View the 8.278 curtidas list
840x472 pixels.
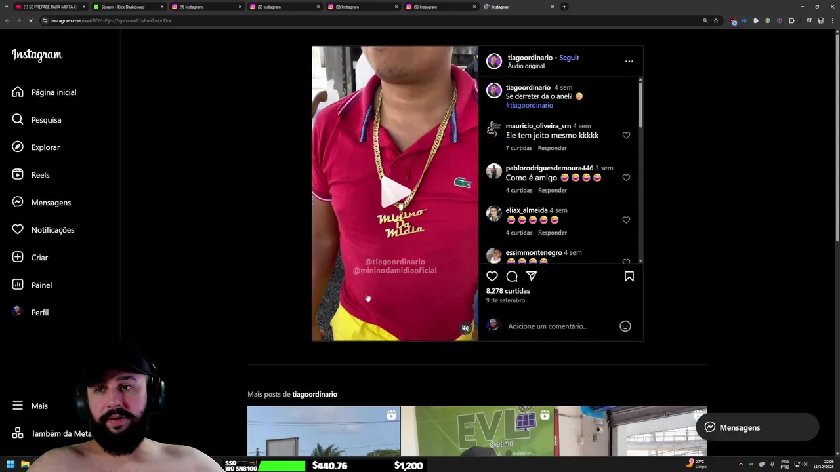[508, 291]
